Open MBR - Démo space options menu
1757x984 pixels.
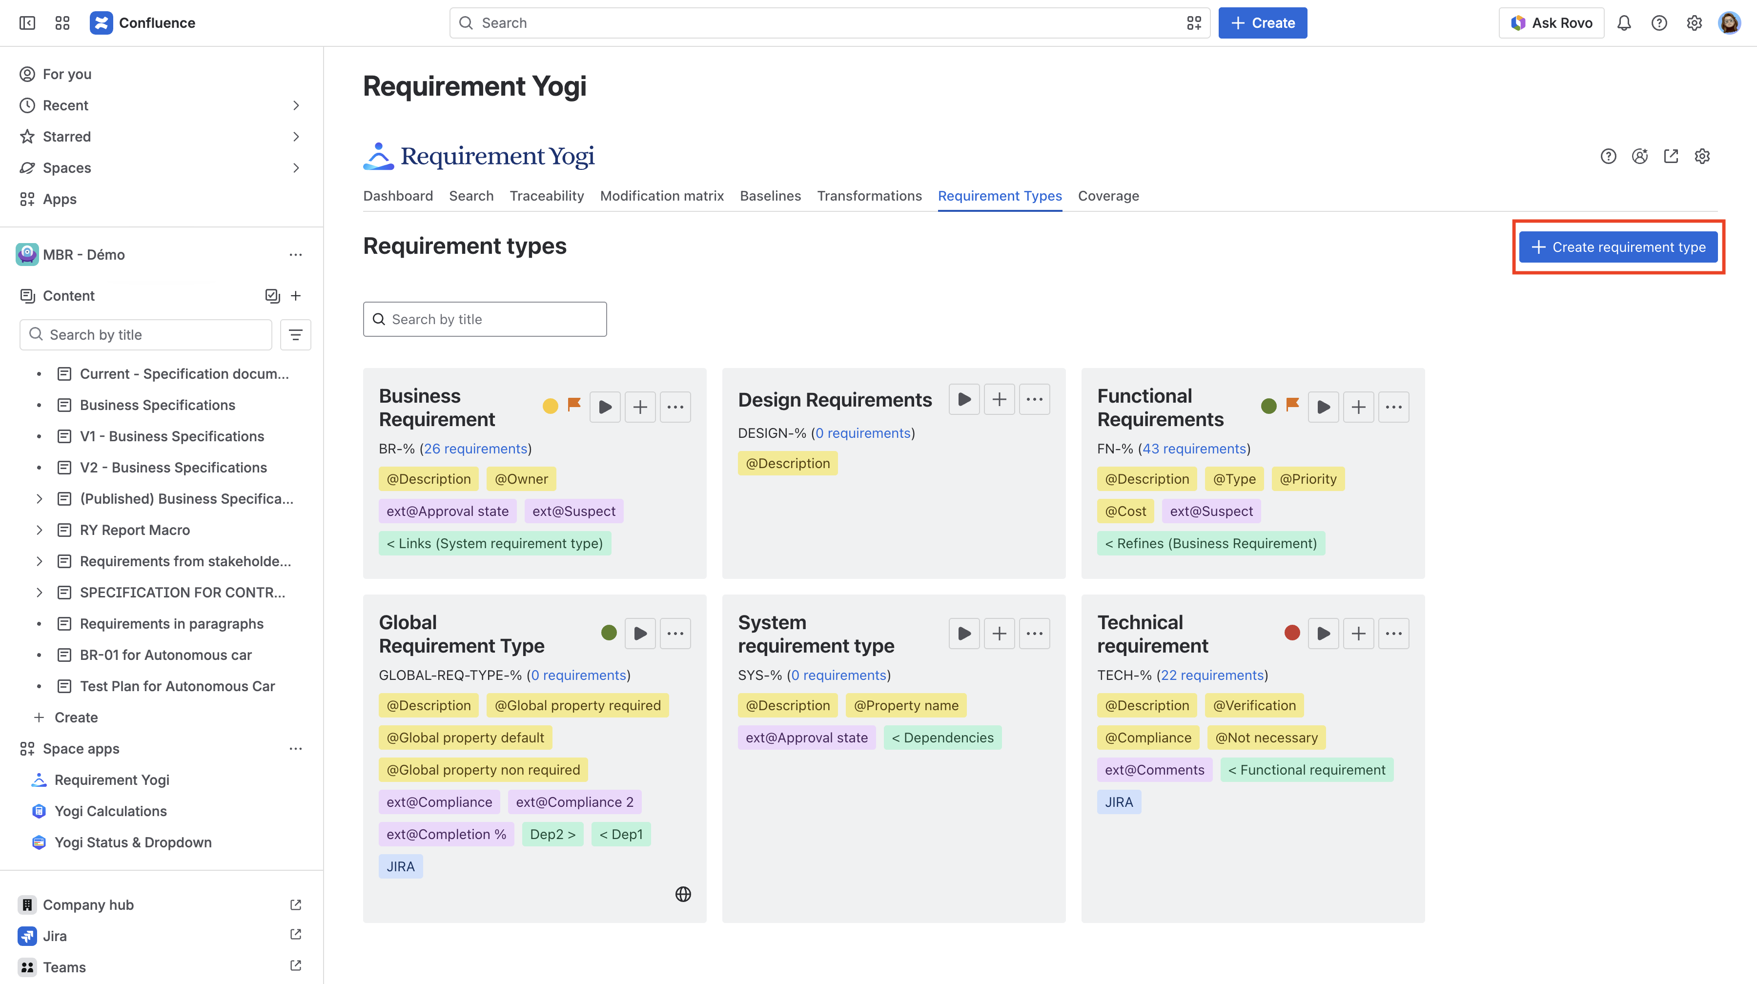click(295, 255)
